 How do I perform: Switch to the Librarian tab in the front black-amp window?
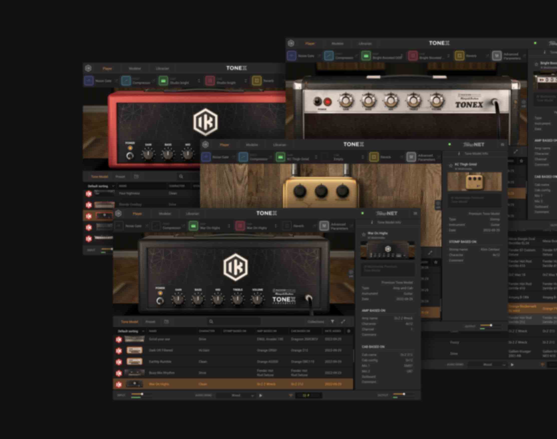pos(193,213)
